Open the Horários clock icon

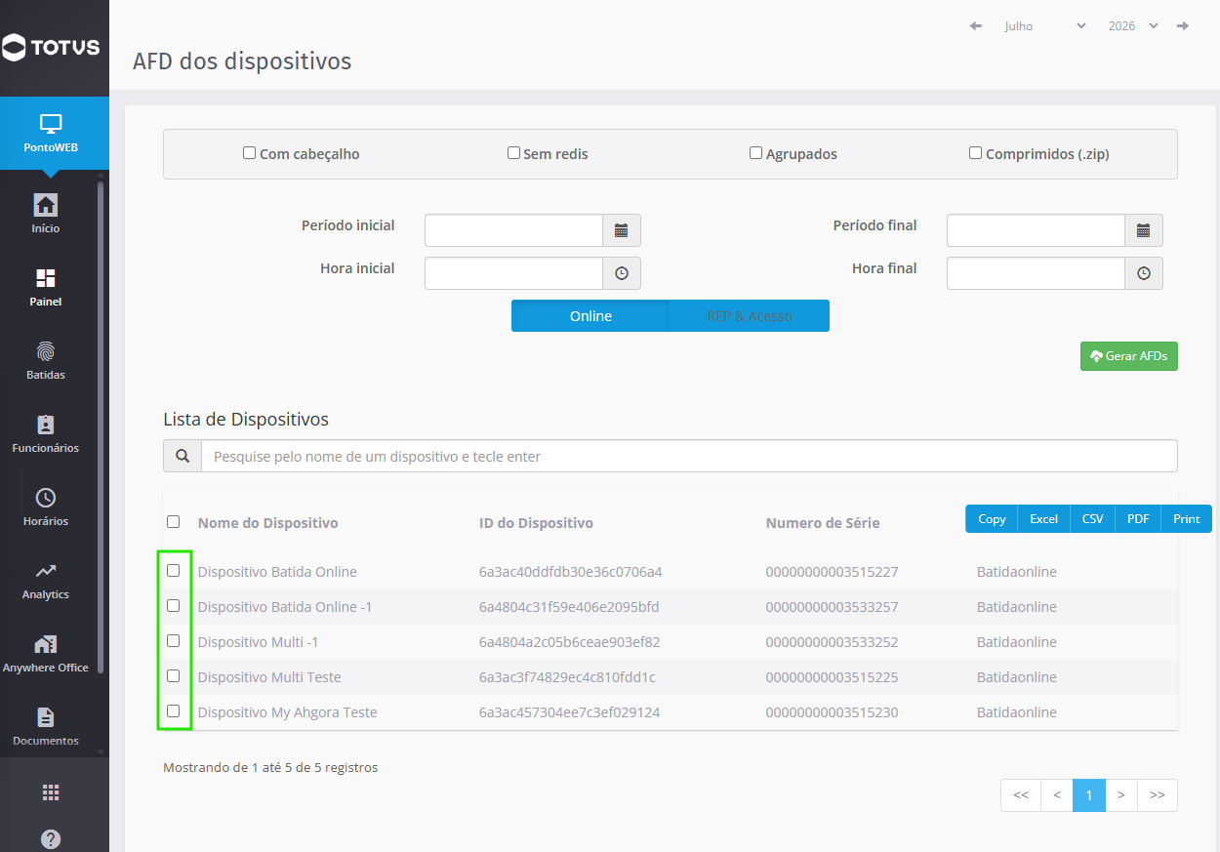[46, 498]
